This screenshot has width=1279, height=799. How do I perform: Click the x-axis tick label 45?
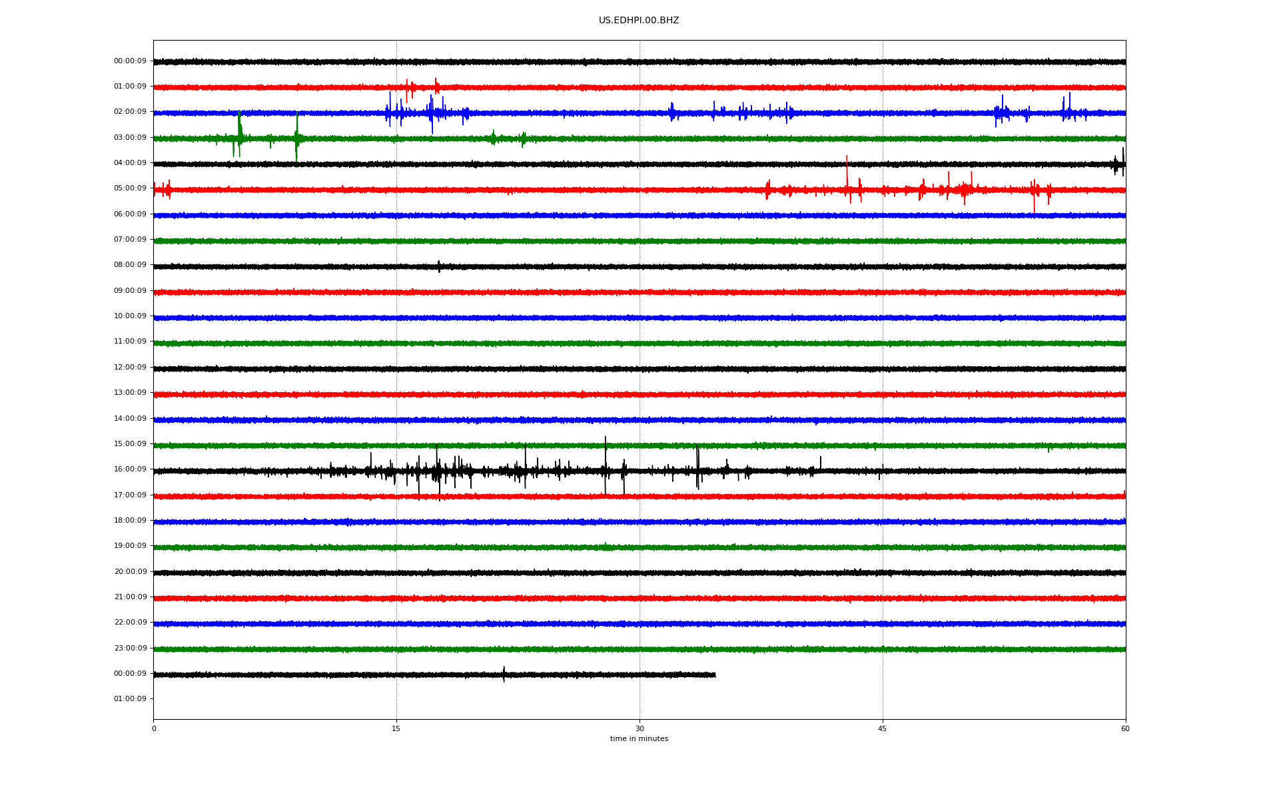pyautogui.click(x=883, y=728)
